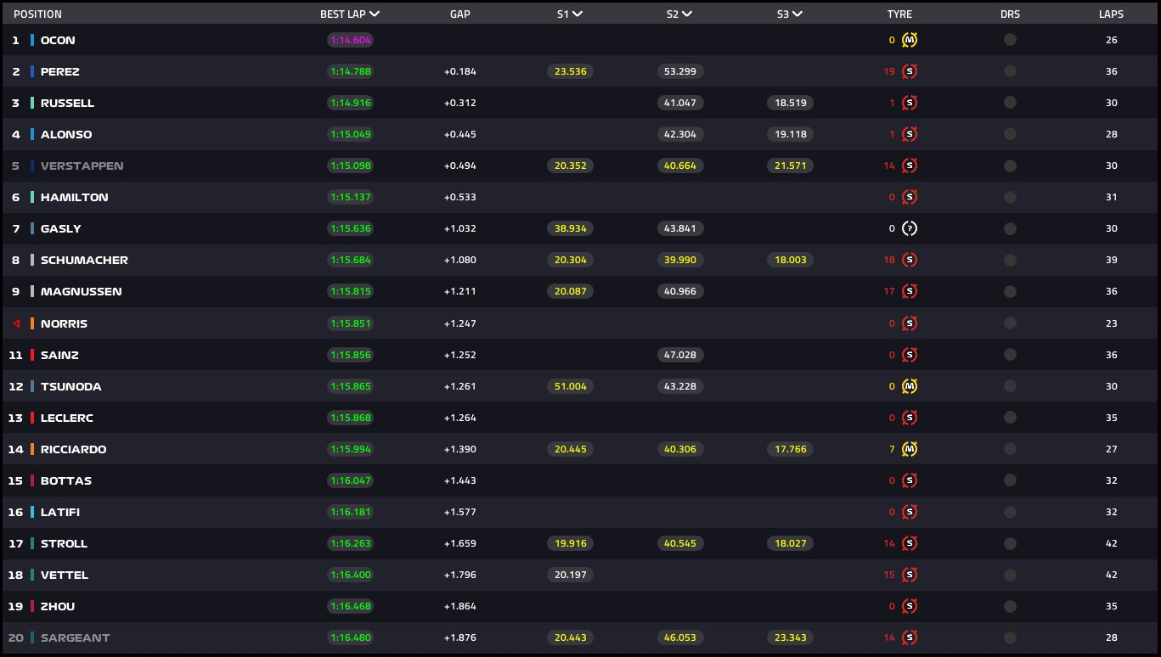Click the TYRE column header

pyautogui.click(x=899, y=14)
